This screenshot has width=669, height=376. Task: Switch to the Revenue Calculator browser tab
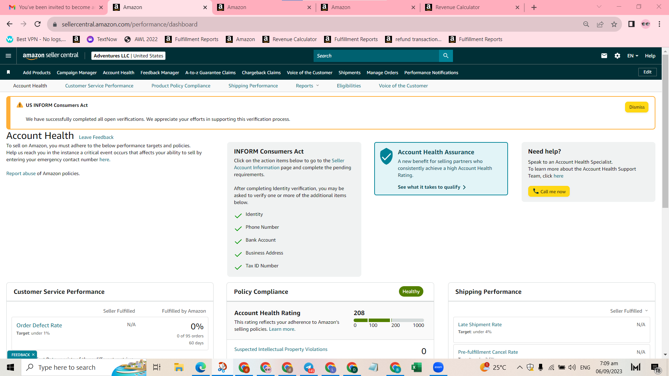[472, 7]
